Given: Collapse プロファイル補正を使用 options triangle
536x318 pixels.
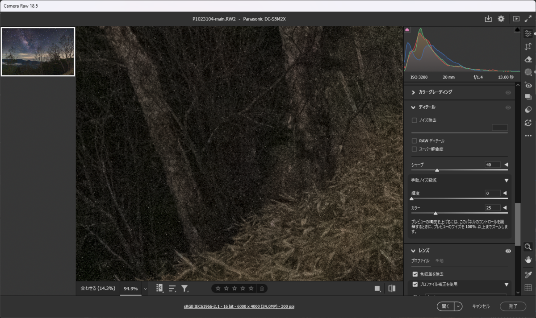Looking at the screenshot, I should (506, 285).
